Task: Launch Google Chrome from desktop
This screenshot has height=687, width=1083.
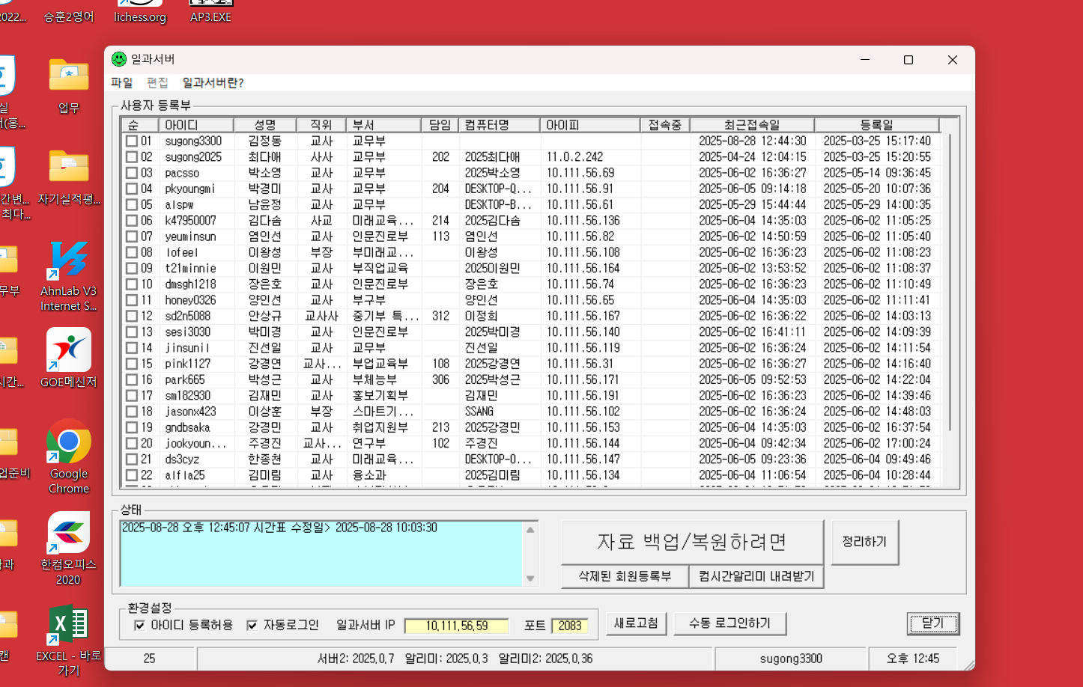Action: click(x=69, y=457)
